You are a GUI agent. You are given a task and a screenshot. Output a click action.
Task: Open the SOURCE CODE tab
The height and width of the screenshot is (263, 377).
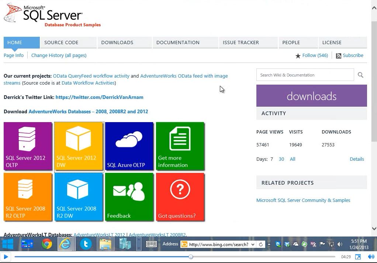point(68,42)
